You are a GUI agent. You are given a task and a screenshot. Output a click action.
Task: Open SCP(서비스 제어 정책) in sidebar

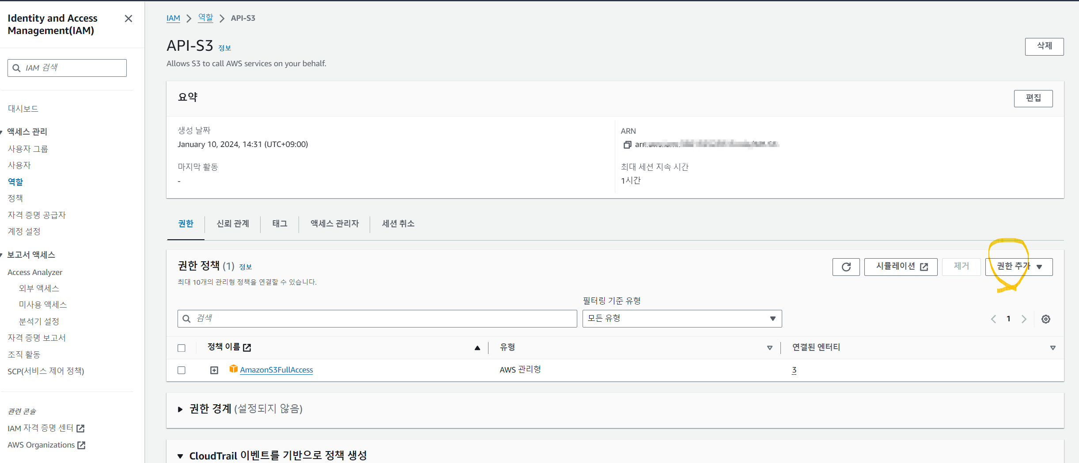tap(46, 371)
